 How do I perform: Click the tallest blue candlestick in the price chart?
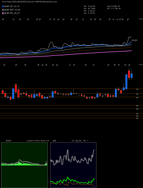(126, 82)
